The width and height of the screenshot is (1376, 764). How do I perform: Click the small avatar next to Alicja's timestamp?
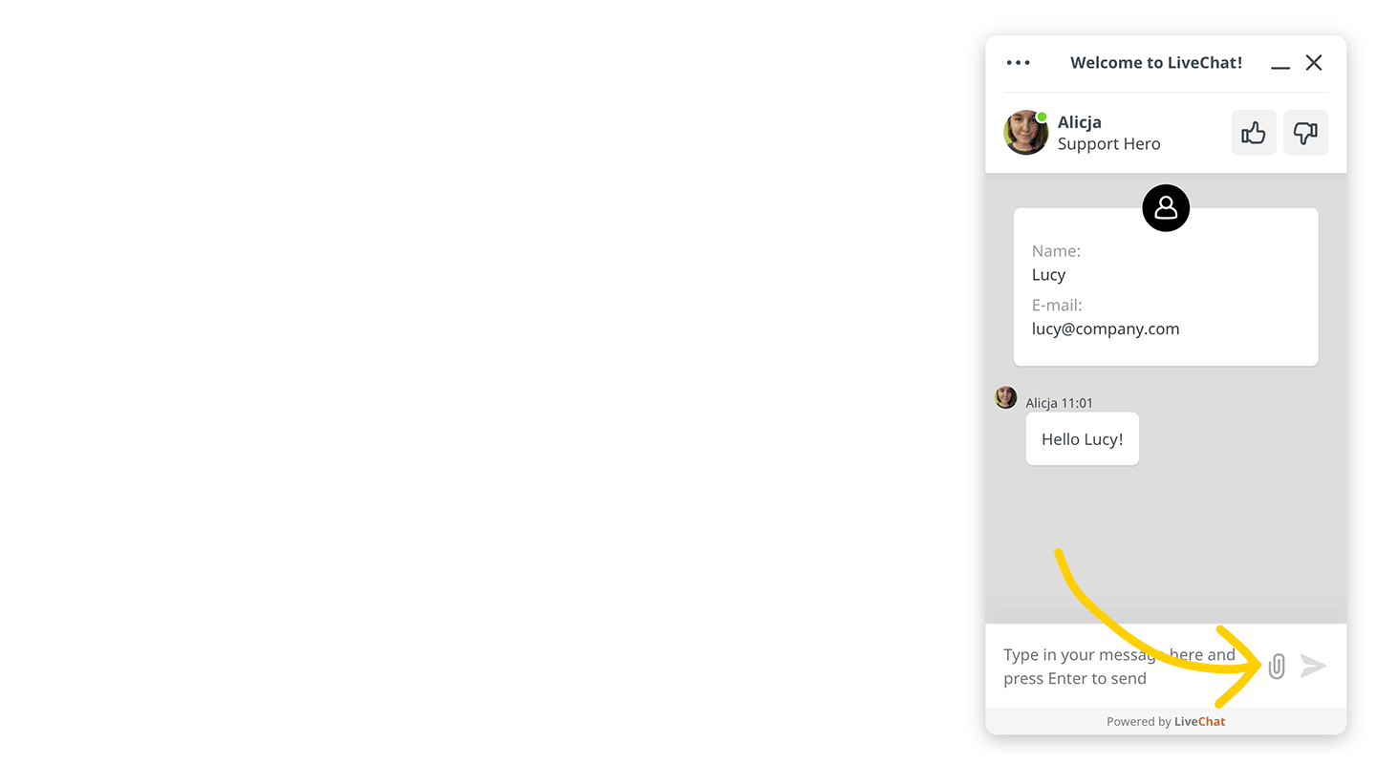pyautogui.click(x=1005, y=397)
